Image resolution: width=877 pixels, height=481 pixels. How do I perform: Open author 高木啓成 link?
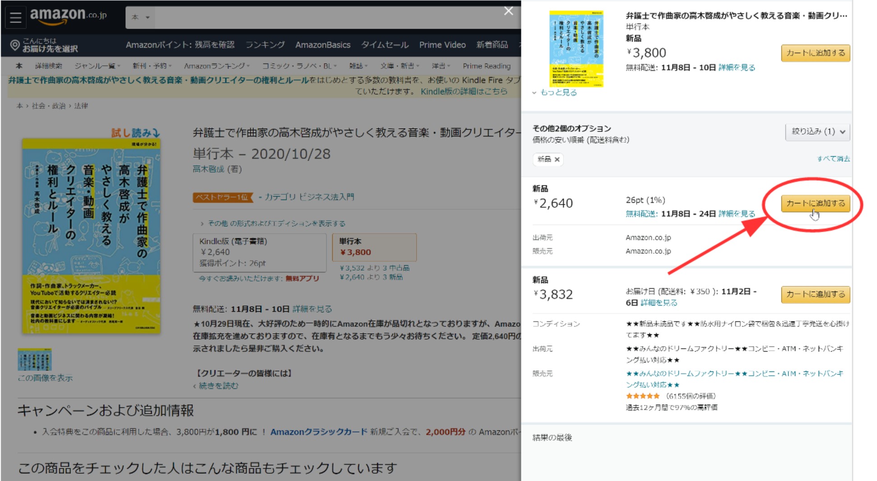pos(208,169)
